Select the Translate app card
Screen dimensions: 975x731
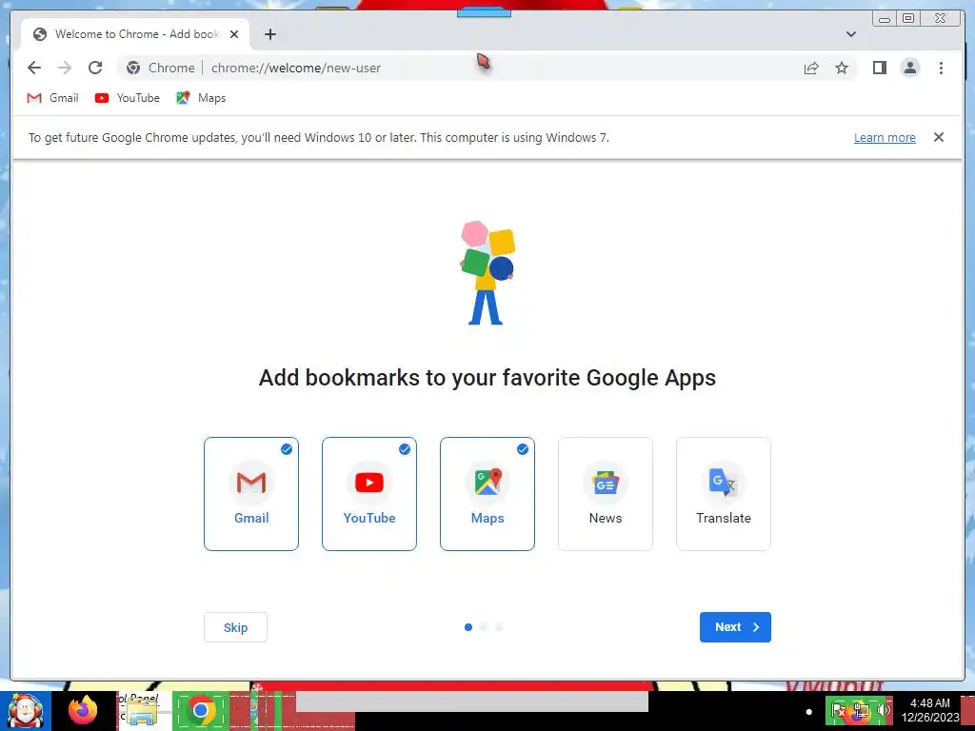(x=724, y=494)
